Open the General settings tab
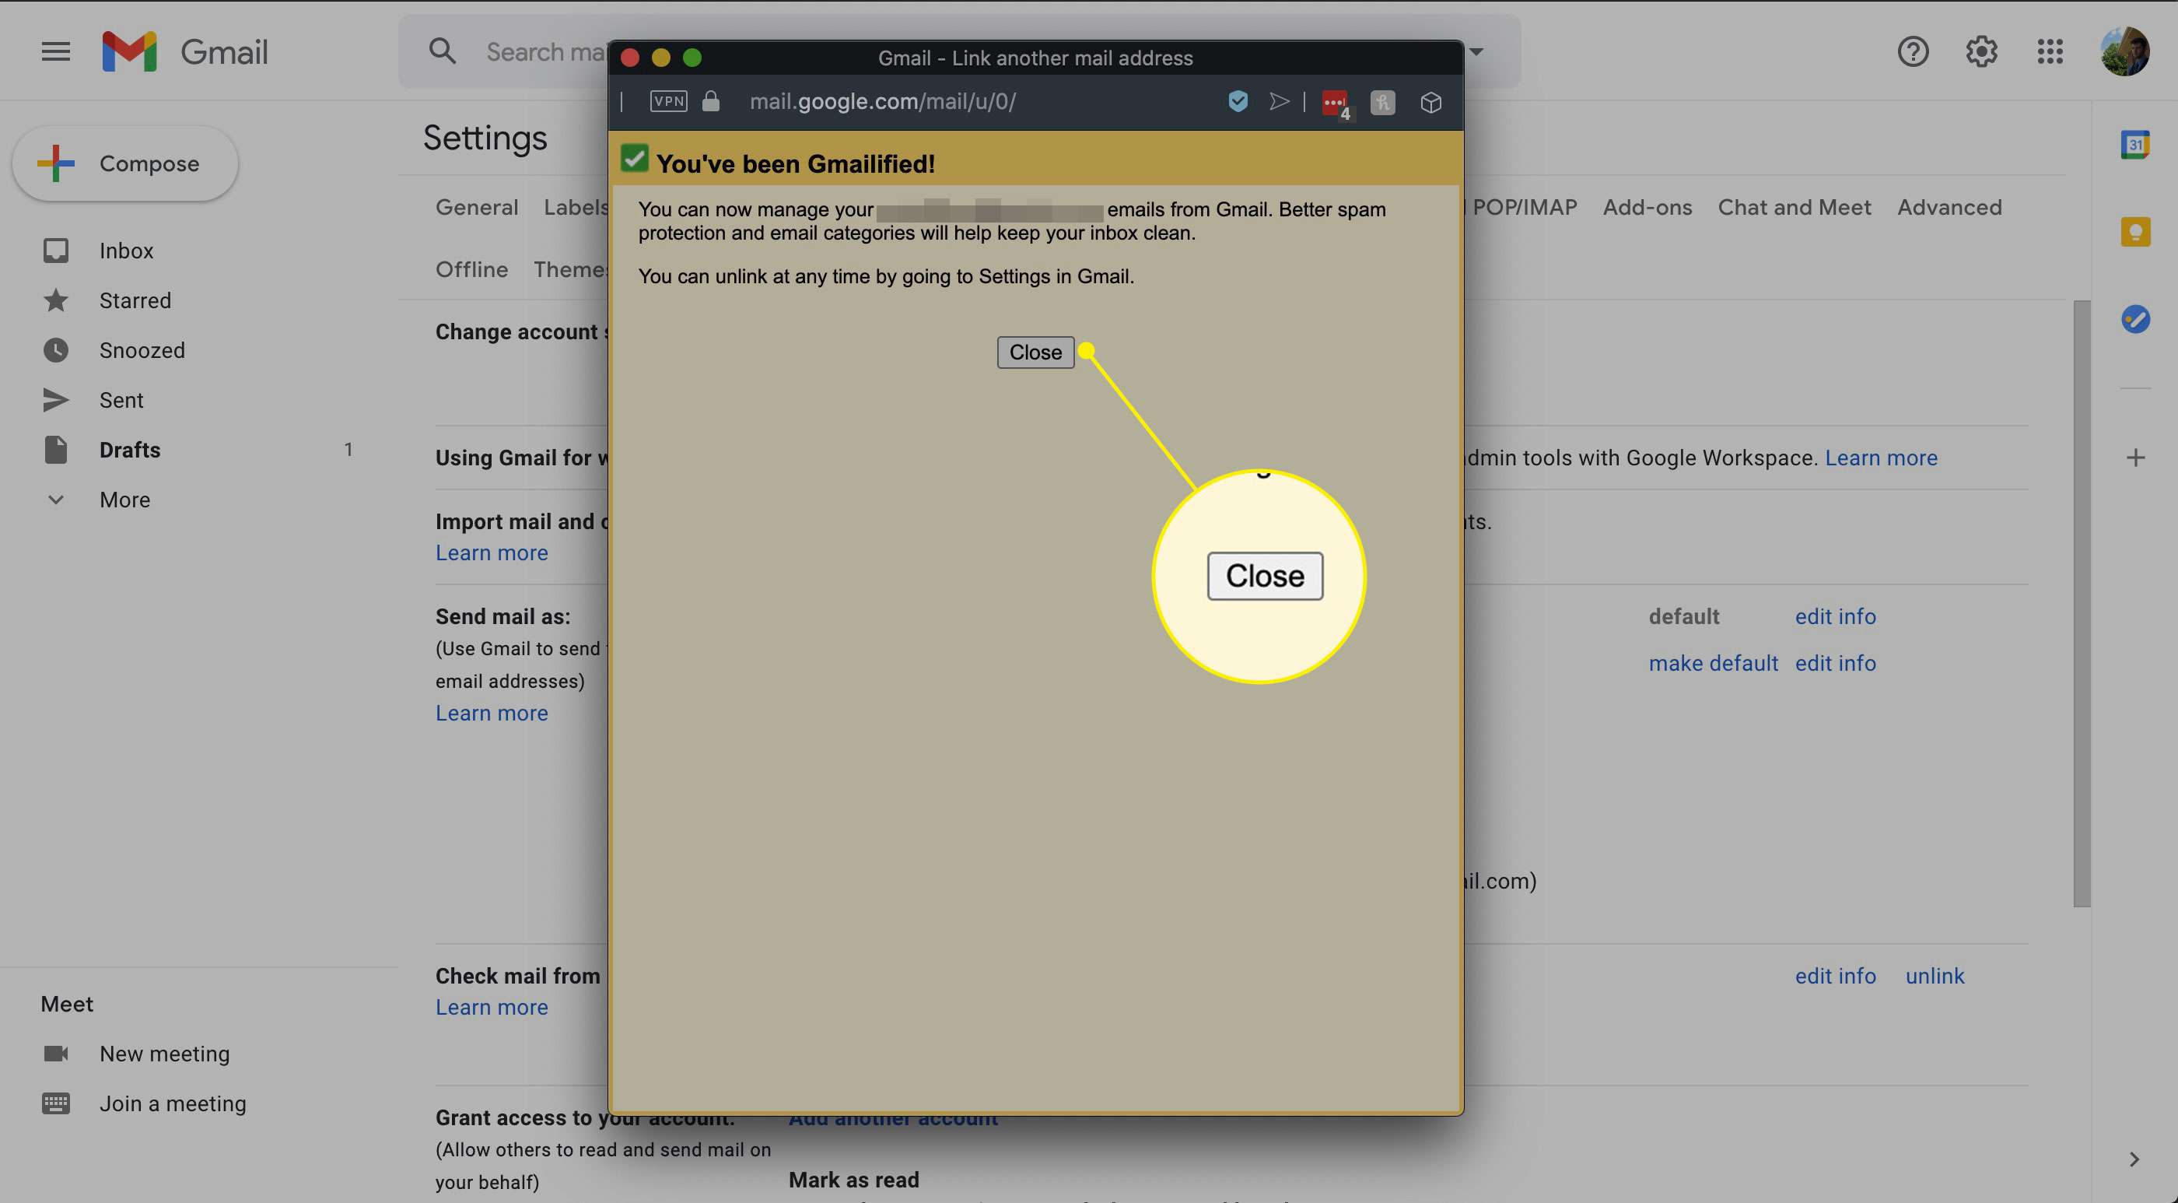The height and width of the screenshot is (1203, 2178). (x=477, y=207)
